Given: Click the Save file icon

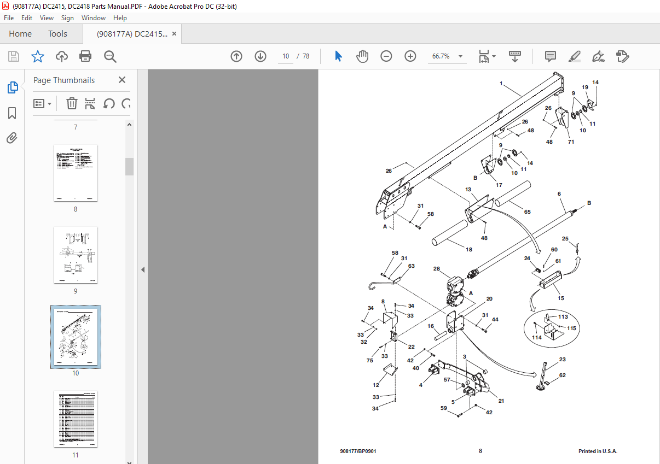Looking at the screenshot, I should (14, 56).
